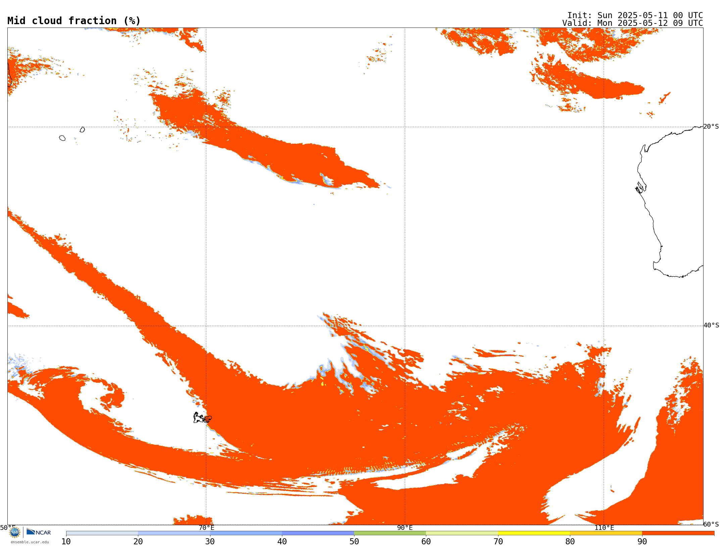Click the 90°E longitude label
725x546 pixels.
[x=405, y=528]
